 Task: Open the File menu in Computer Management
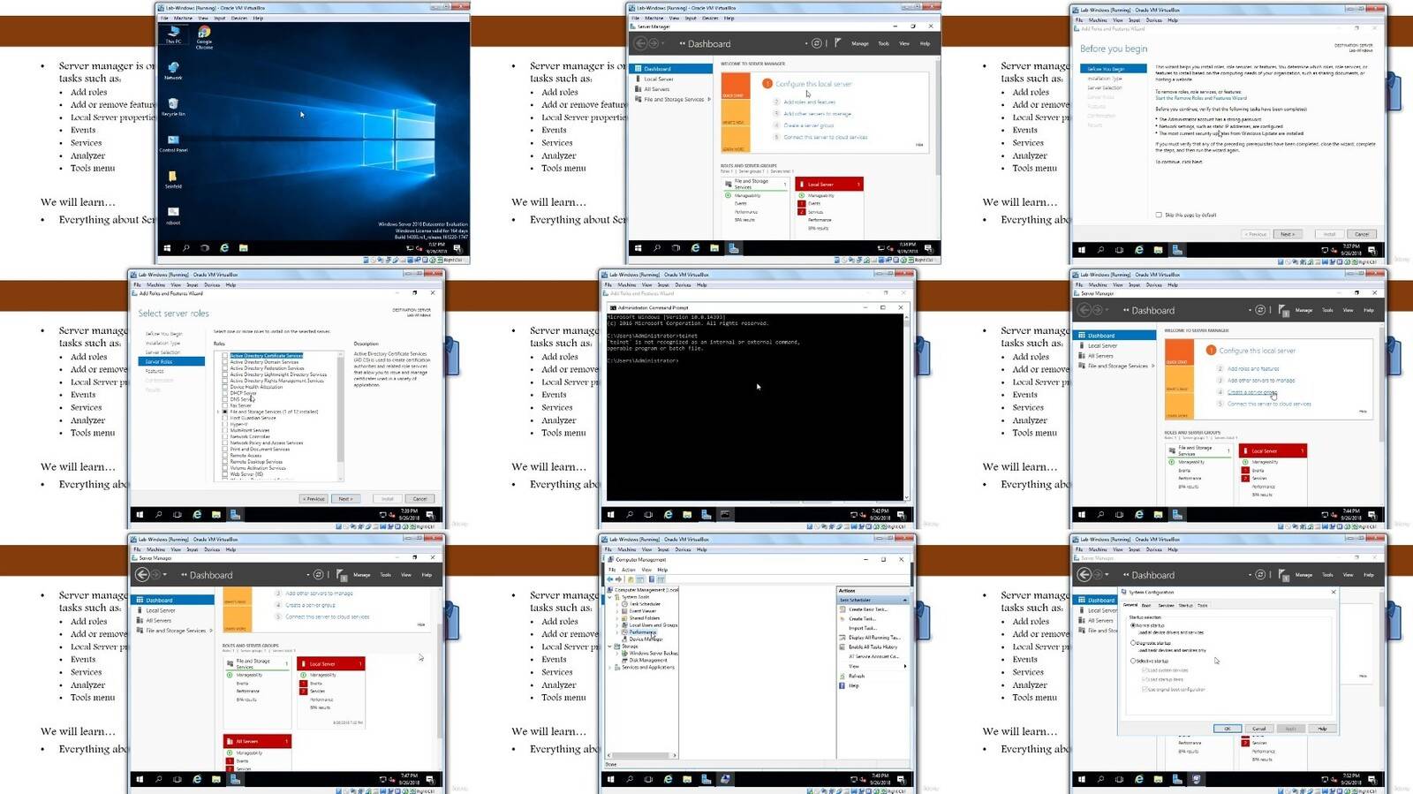tap(614, 570)
